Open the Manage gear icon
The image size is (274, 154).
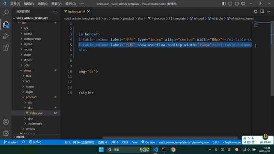pyautogui.click(x=6, y=133)
